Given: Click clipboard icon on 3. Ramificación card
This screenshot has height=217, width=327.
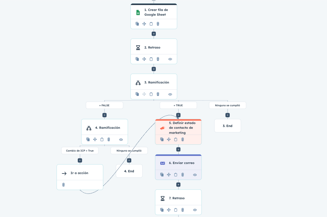Looking at the screenshot, I should point(151,94).
